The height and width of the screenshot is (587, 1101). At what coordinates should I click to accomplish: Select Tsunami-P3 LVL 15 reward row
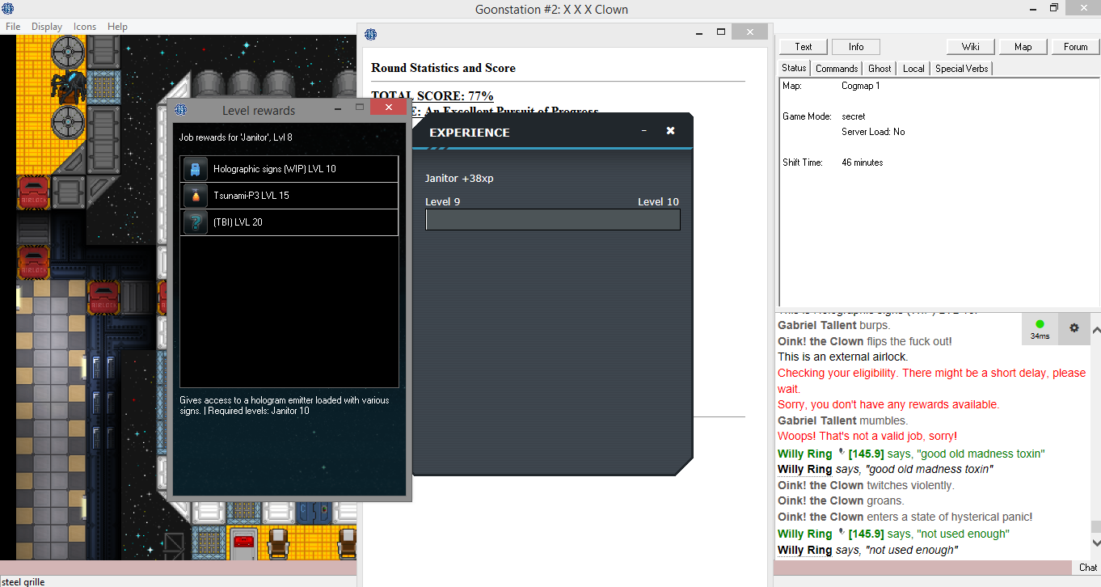(x=289, y=196)
